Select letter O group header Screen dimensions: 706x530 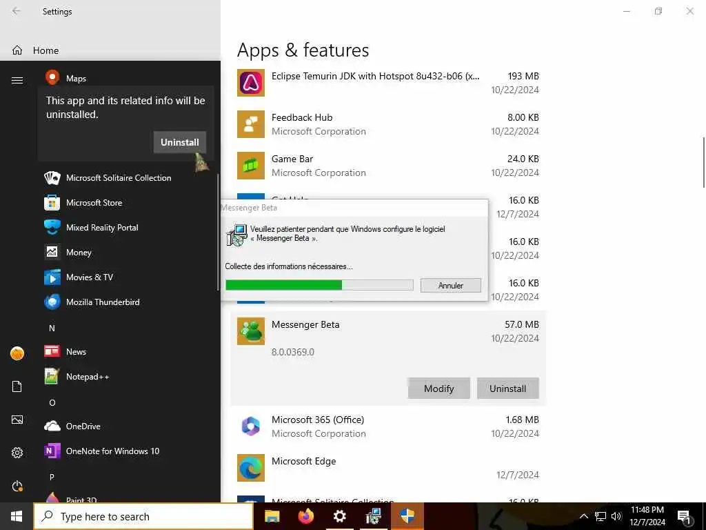[x=52, y=402]
